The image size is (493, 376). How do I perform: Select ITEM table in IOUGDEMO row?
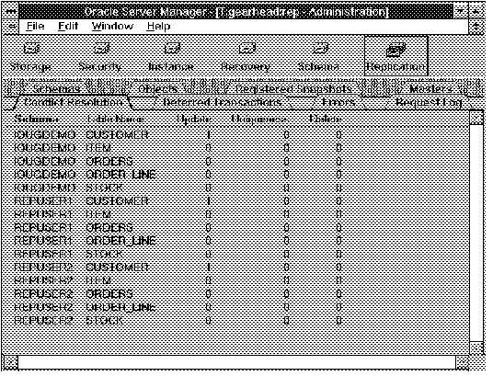pyautogui.click(x=98, y=148)
